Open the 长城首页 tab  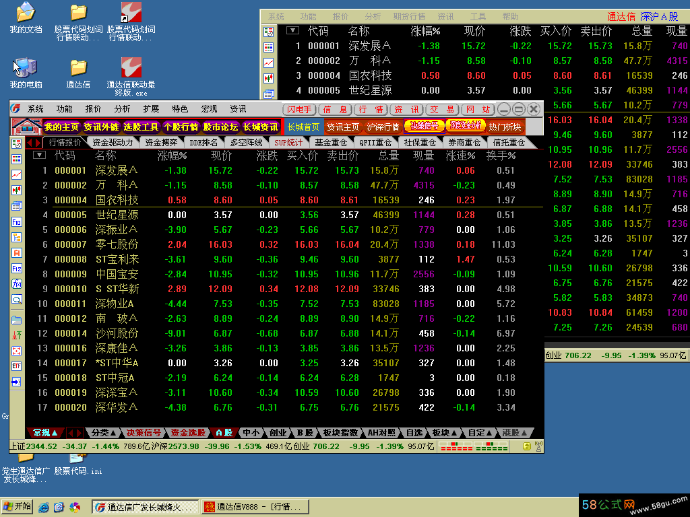click(x=303, y=127)
